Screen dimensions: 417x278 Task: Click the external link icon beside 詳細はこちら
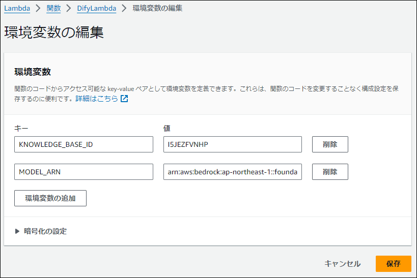(124, 99)
